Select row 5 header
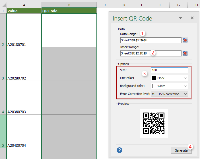200x159 pixels. point(3,131)
